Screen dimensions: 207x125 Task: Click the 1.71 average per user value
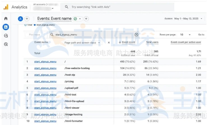click(199, 51)
